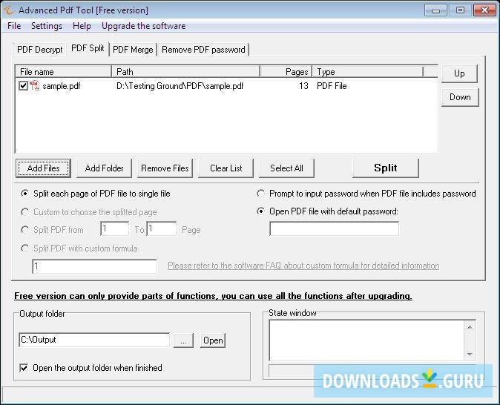This screenshot has width=500, height=405.
Task: Select Split each page to single file
Action: pos(24,194)
